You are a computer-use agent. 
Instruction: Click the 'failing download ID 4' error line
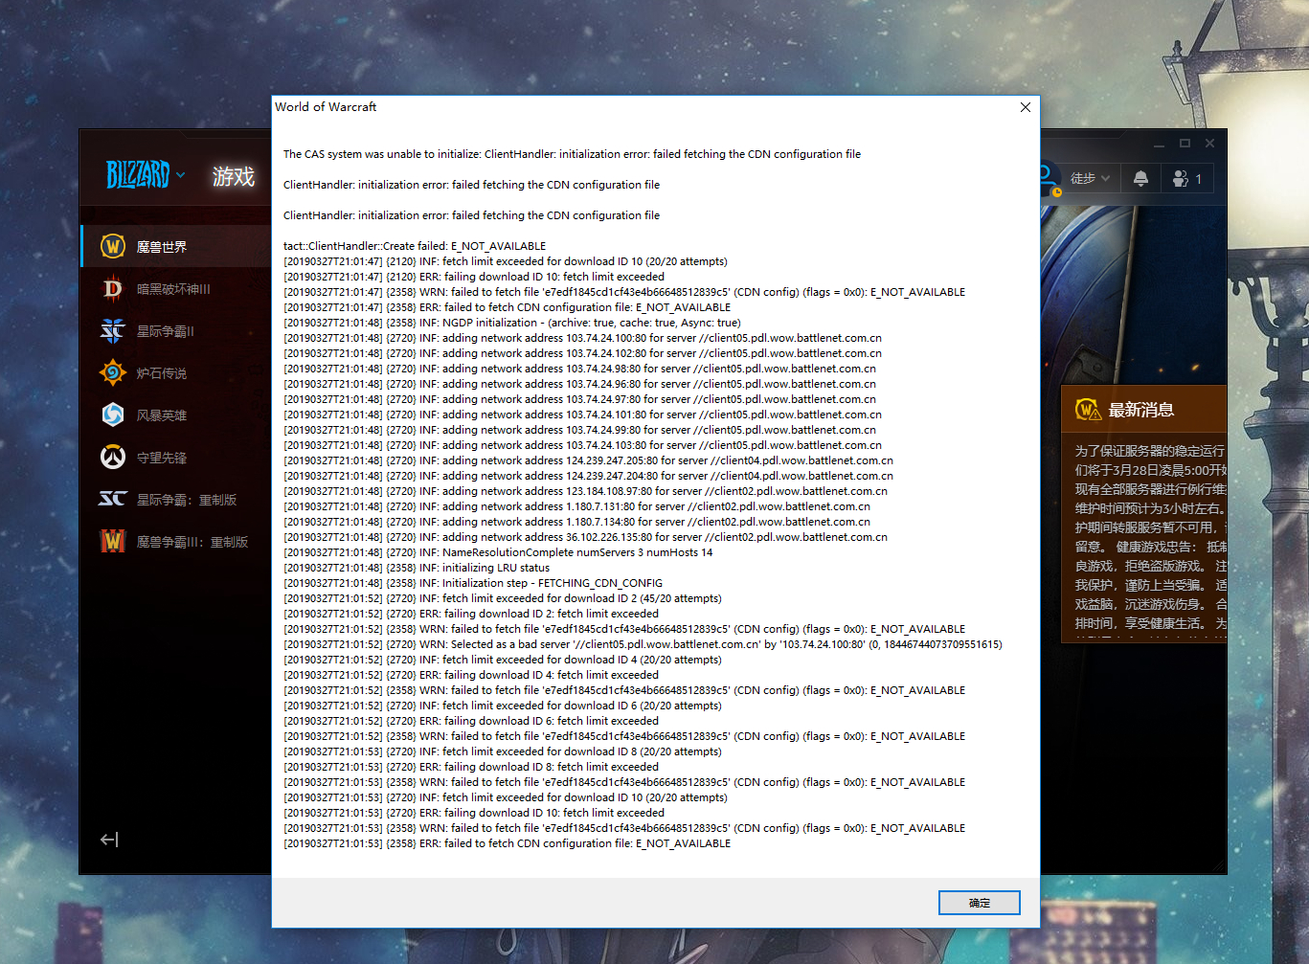coord(471,675)
